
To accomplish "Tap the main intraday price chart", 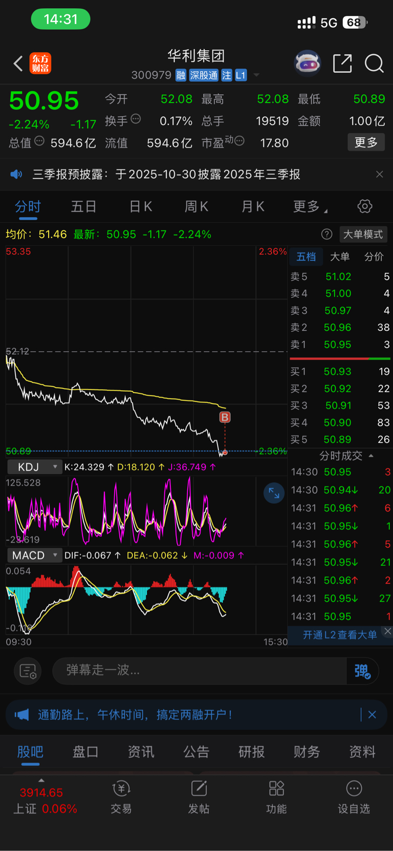I will click(146, 351).
